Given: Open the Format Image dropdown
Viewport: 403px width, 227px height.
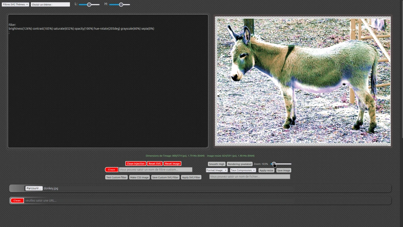Looking at the screenshot, I should point(216,170).
